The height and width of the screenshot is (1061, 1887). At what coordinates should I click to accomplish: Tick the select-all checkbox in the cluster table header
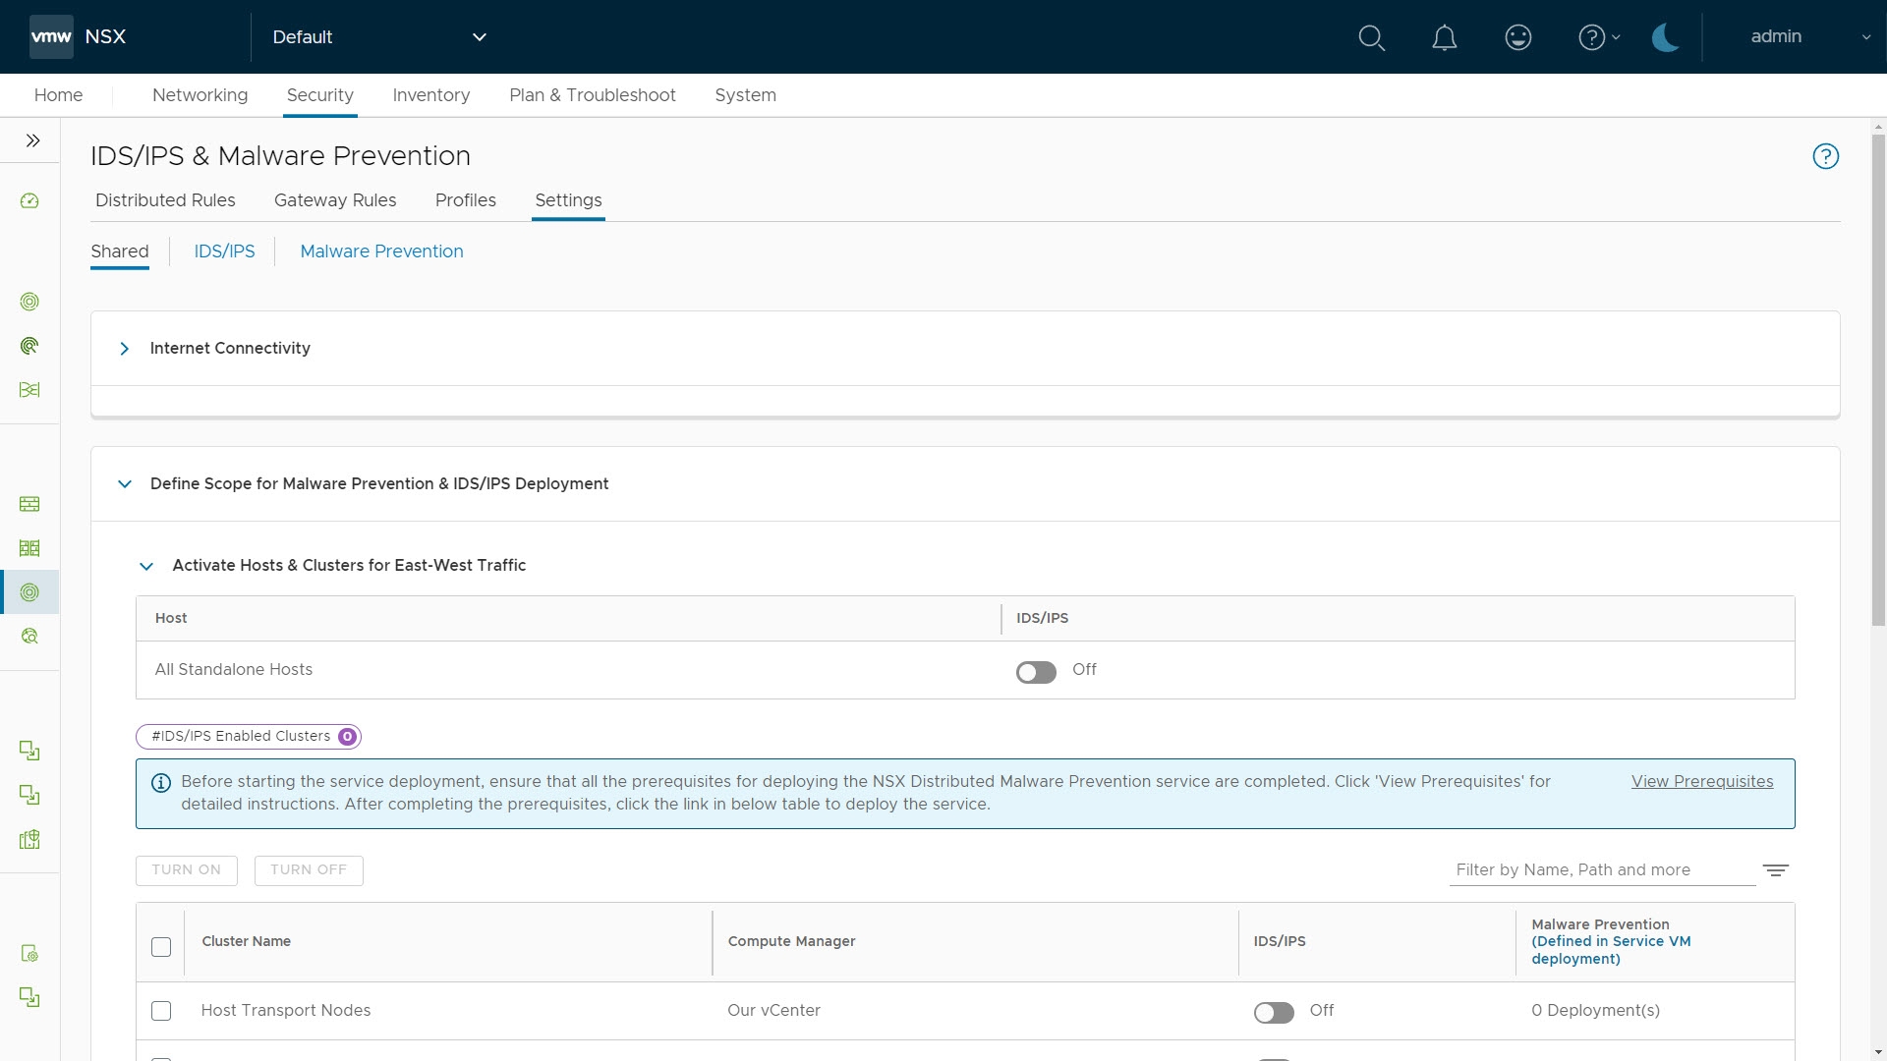(161, 946)
